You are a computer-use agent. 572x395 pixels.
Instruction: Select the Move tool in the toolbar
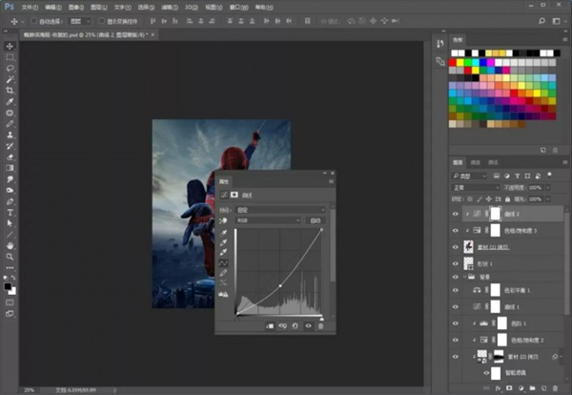(x=10, y=46)
